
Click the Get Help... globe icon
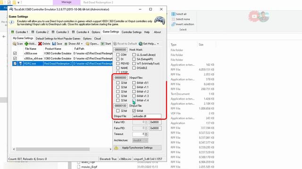pyautogui.click(x=141, y=44)
